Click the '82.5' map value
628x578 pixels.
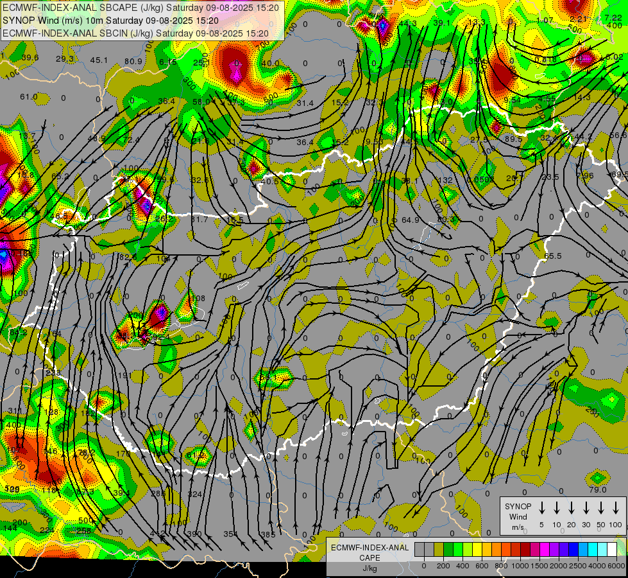click(x=128, y=257)
